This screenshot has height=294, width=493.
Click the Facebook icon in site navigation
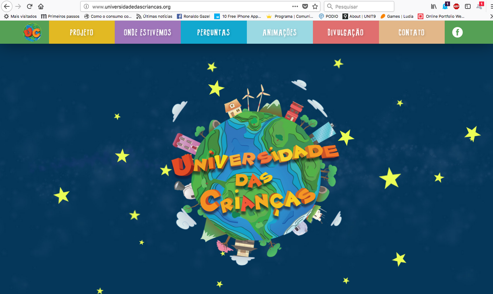point(457,32)
